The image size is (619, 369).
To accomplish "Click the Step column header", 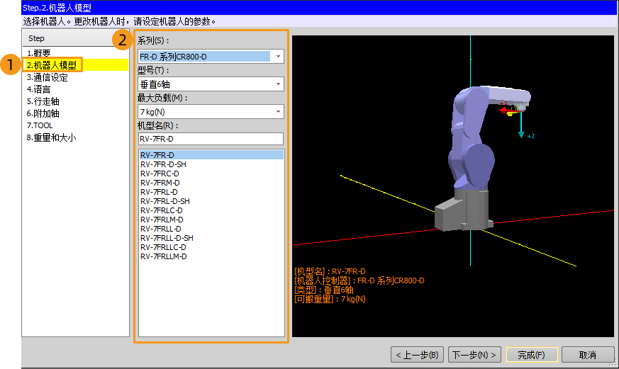I will [75, 38].
